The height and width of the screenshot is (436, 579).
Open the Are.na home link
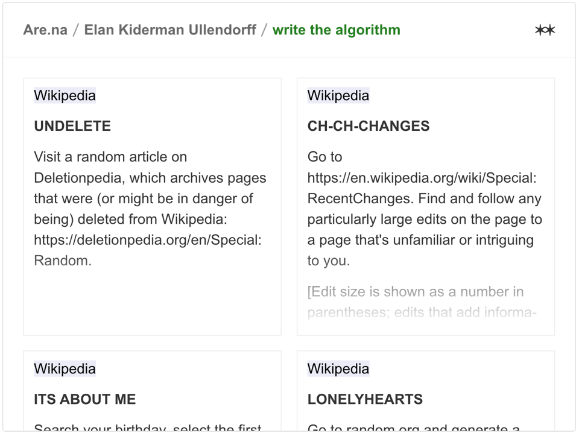pos(45,30)
